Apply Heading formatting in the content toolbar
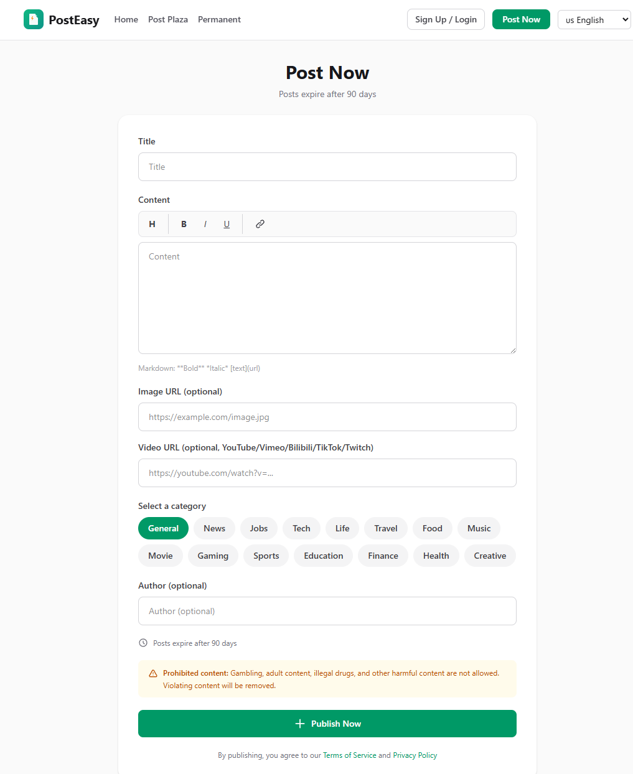 (152, 224)
